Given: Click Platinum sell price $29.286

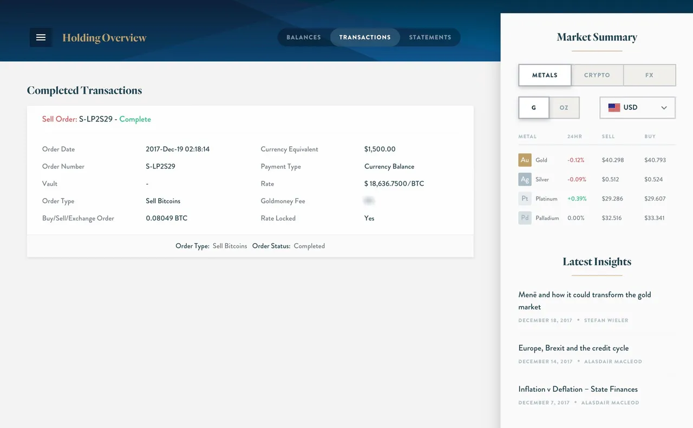Looking at the screenshot, I should tap(612, 199).
